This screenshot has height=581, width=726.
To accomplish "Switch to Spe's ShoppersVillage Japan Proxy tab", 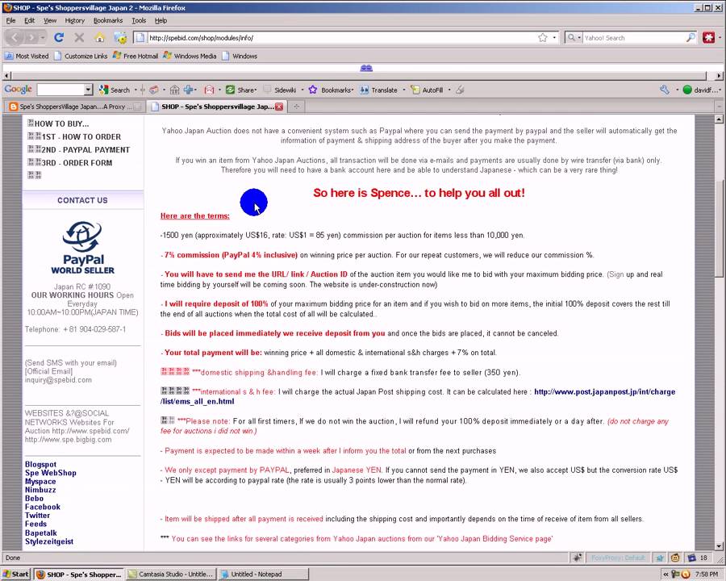I will tap(74, 107).
